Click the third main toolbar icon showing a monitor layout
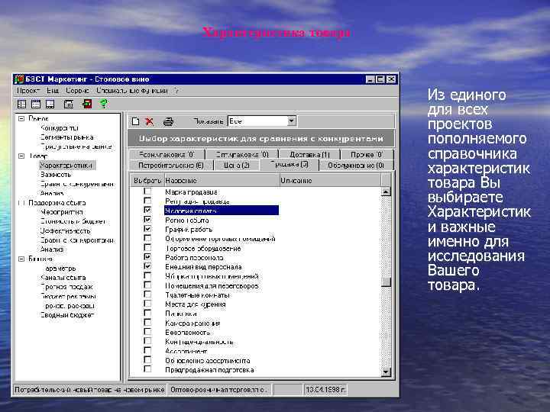 (50, 104)
